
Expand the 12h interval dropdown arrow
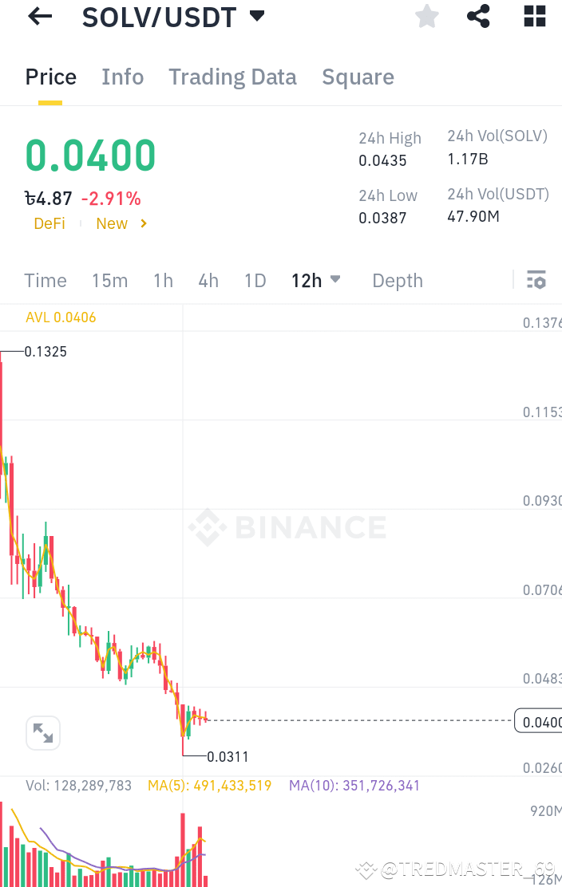point(334,280)
